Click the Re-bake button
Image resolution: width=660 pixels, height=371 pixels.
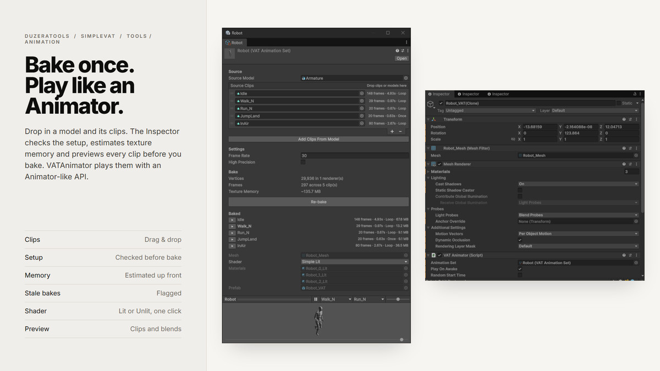tap(318, 202)
